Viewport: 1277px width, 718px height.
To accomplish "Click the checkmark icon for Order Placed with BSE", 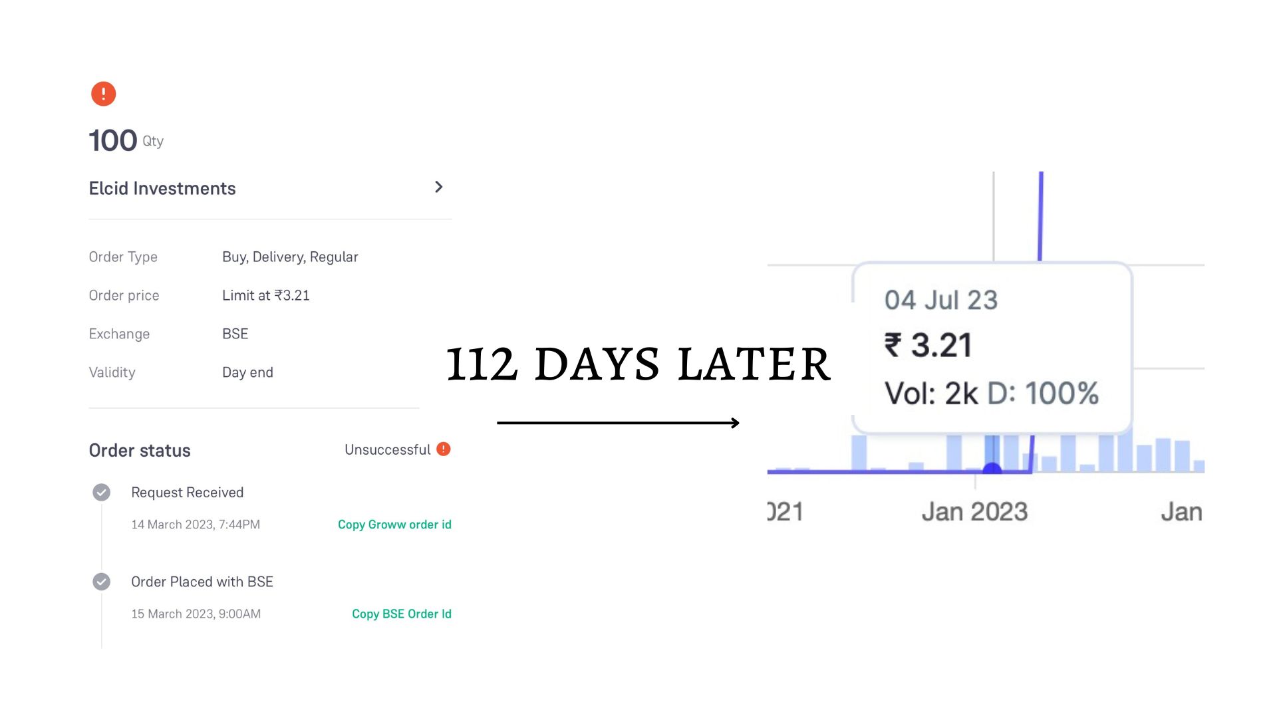I will (x=101, y=582).
